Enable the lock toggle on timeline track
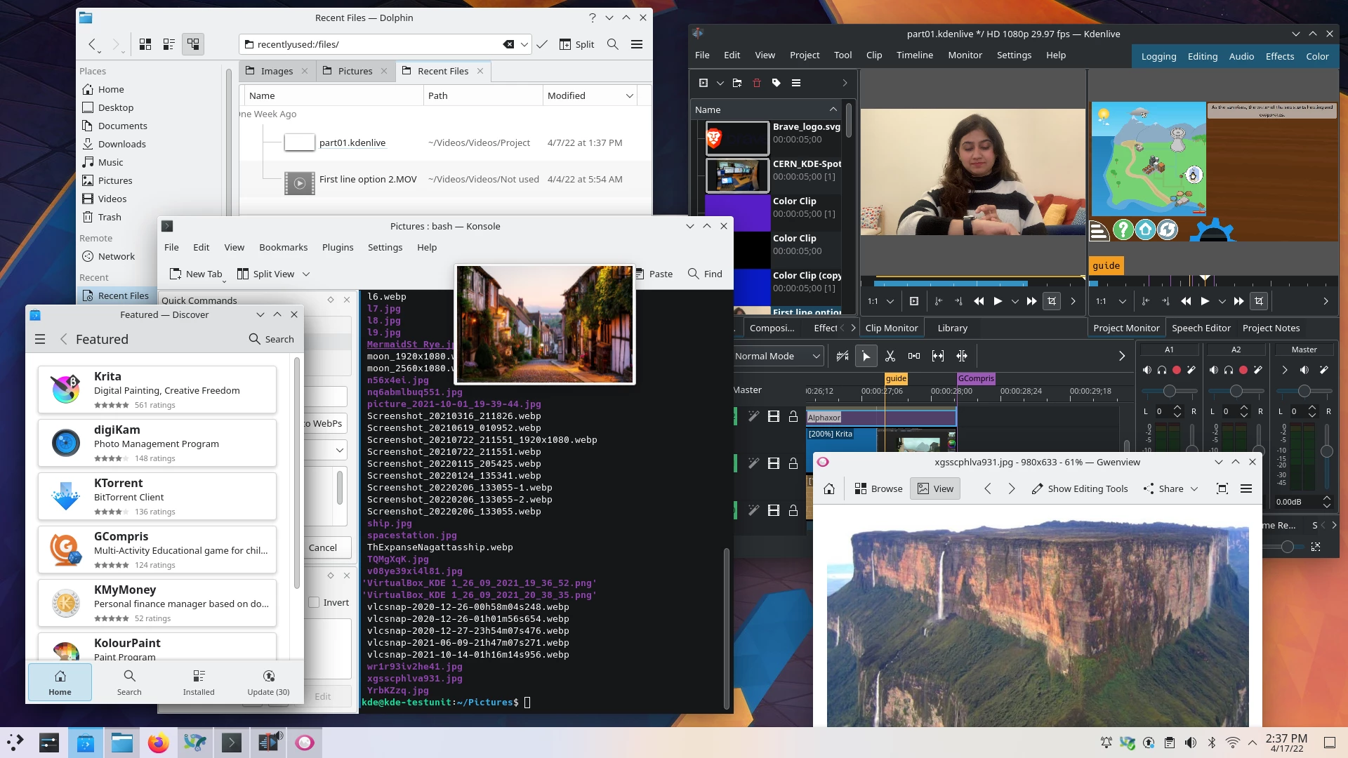 click(x=793, y=418)
